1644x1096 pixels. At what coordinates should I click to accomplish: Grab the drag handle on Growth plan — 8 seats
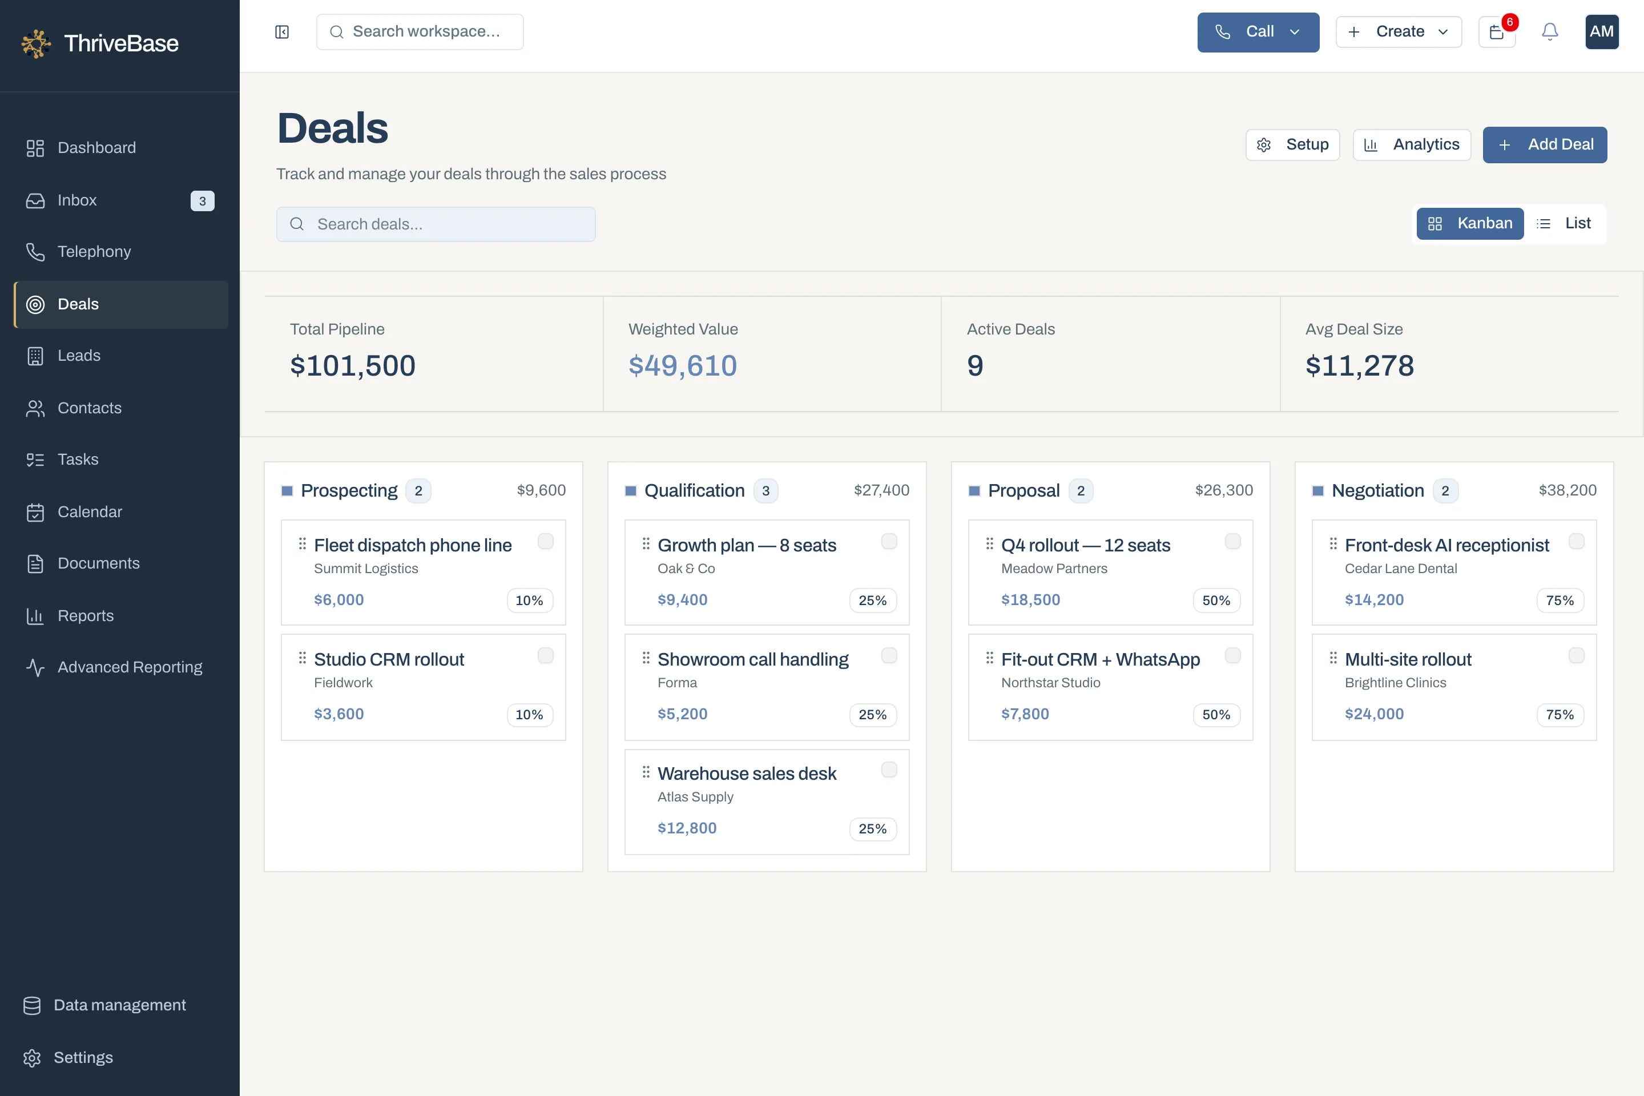click(646, 543)
